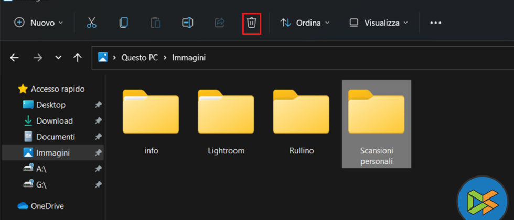Click the Rullino folder name label
This screenshot has height=220, width=514.
(302, 151)
